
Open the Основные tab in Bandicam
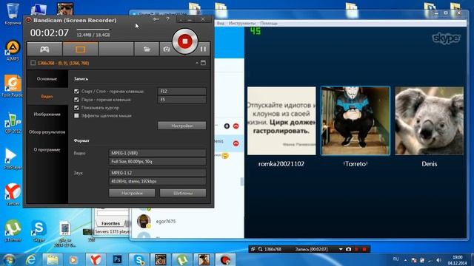pyautogui.click(x=47, y=79)
